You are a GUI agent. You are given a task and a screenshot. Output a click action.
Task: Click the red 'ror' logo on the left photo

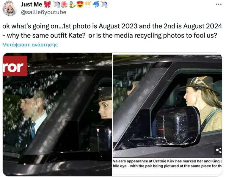click(15, 66)
